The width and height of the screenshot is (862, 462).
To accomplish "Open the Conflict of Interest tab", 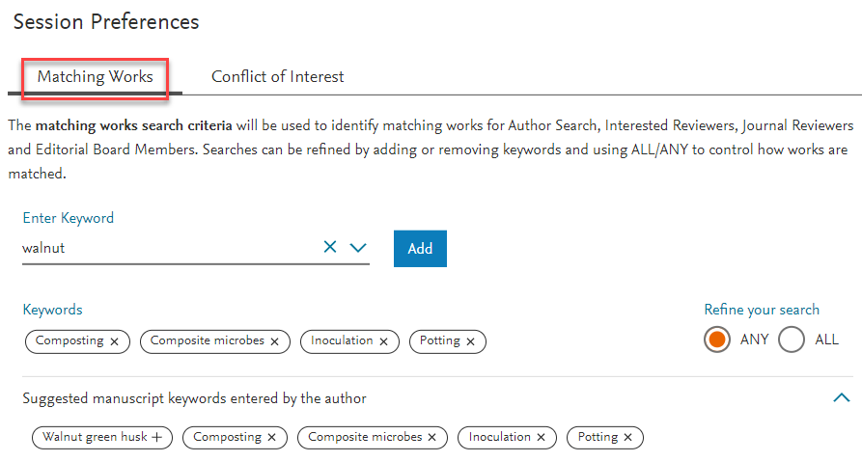I will (x=278, y=77).
